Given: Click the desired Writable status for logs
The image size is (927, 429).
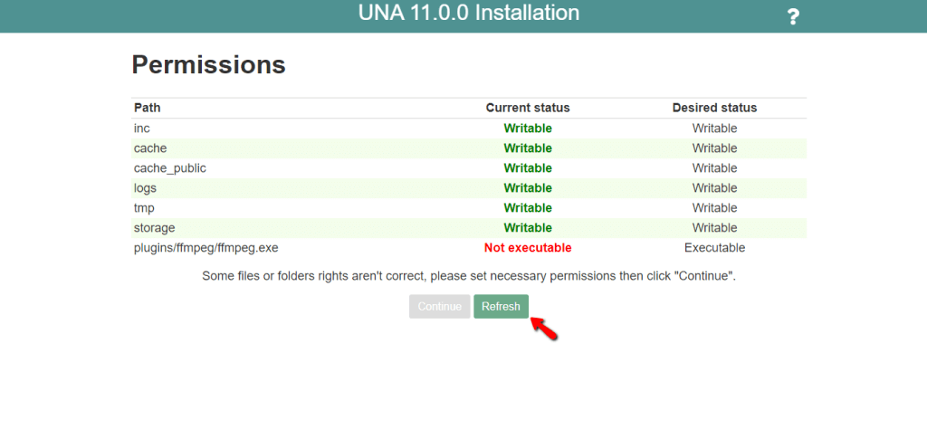Looking at the screenshot, I should 715,188.
